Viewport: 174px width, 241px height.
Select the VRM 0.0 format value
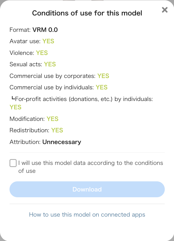click(45, 30)
